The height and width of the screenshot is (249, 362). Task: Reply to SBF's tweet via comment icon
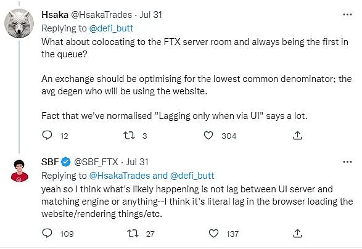pyautogui.click(x=47, y=234)
